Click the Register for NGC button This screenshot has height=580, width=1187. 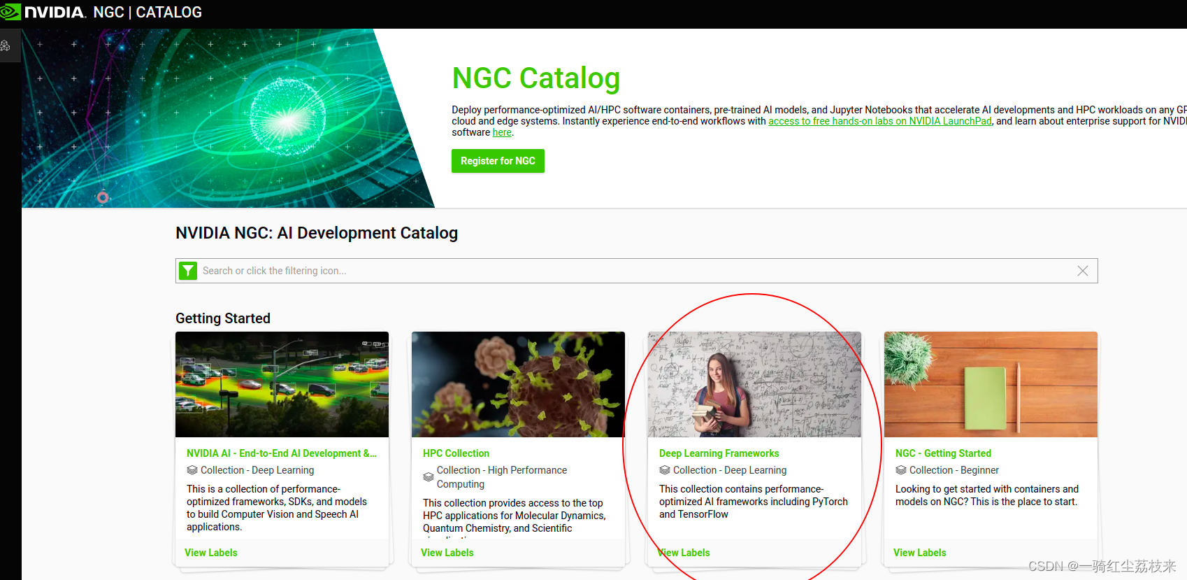(498, 161)
